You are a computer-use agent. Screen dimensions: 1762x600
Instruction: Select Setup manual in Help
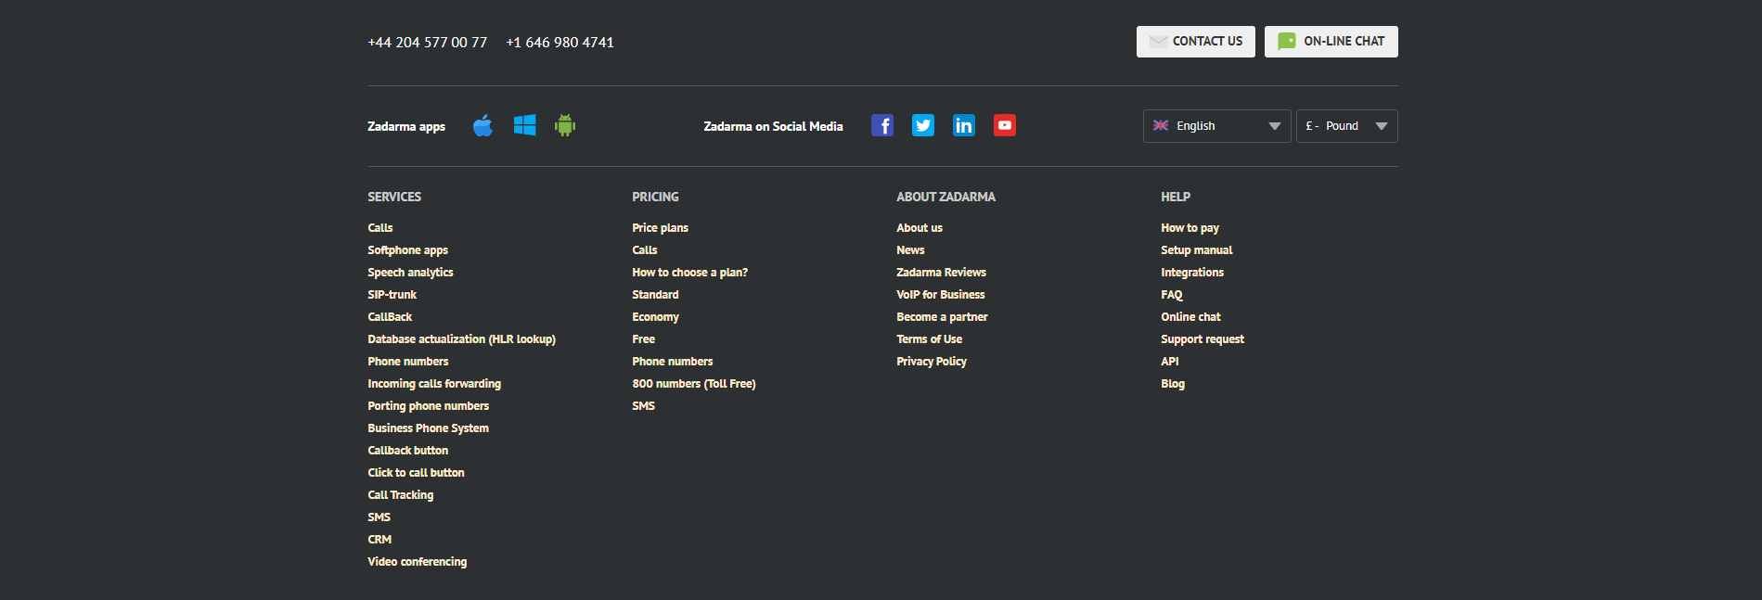(1196, 250)
